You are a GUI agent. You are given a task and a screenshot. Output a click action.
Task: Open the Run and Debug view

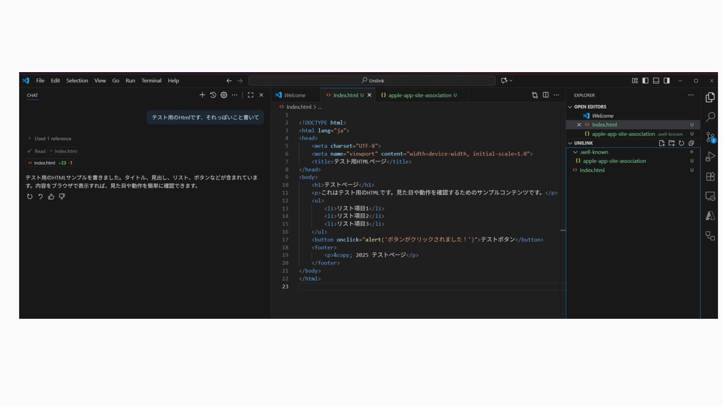710,156
